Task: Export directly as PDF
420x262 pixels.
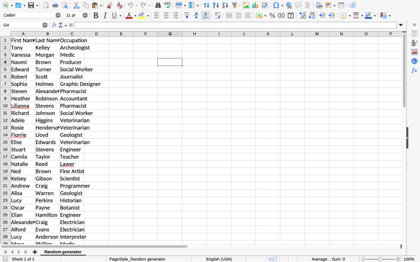Action: pyautogui.click(x=46, y=5)
